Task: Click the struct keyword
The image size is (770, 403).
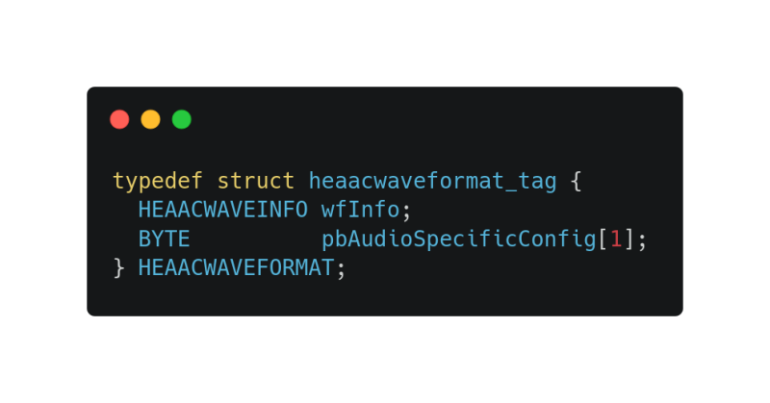Action: pyautogui.click(x=255, y=181)
